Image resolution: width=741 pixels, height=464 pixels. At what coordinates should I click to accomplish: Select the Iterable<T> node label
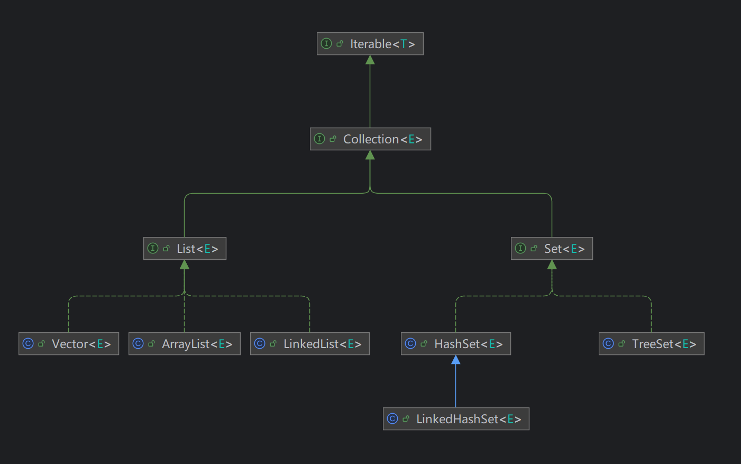tap(382, 44)
